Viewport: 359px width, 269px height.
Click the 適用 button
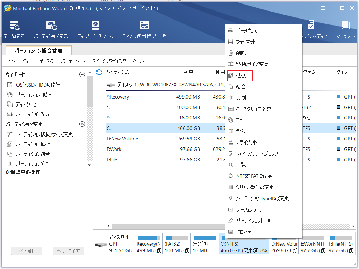tap(26, 250)
